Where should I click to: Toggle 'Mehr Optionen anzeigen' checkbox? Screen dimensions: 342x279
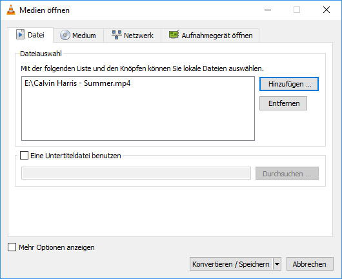pyautogui.click(x=12, y=247)
